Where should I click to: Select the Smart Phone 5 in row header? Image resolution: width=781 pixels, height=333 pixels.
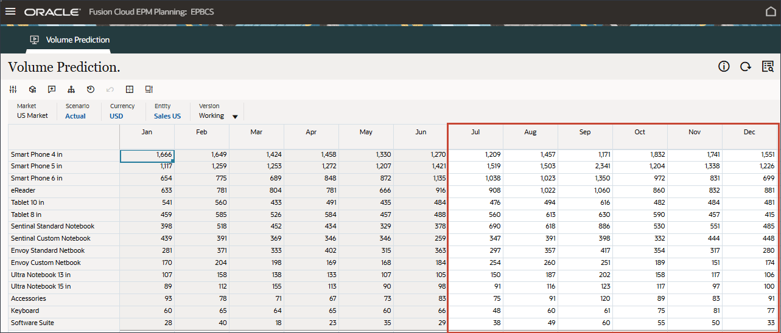[x=64, y=166]
